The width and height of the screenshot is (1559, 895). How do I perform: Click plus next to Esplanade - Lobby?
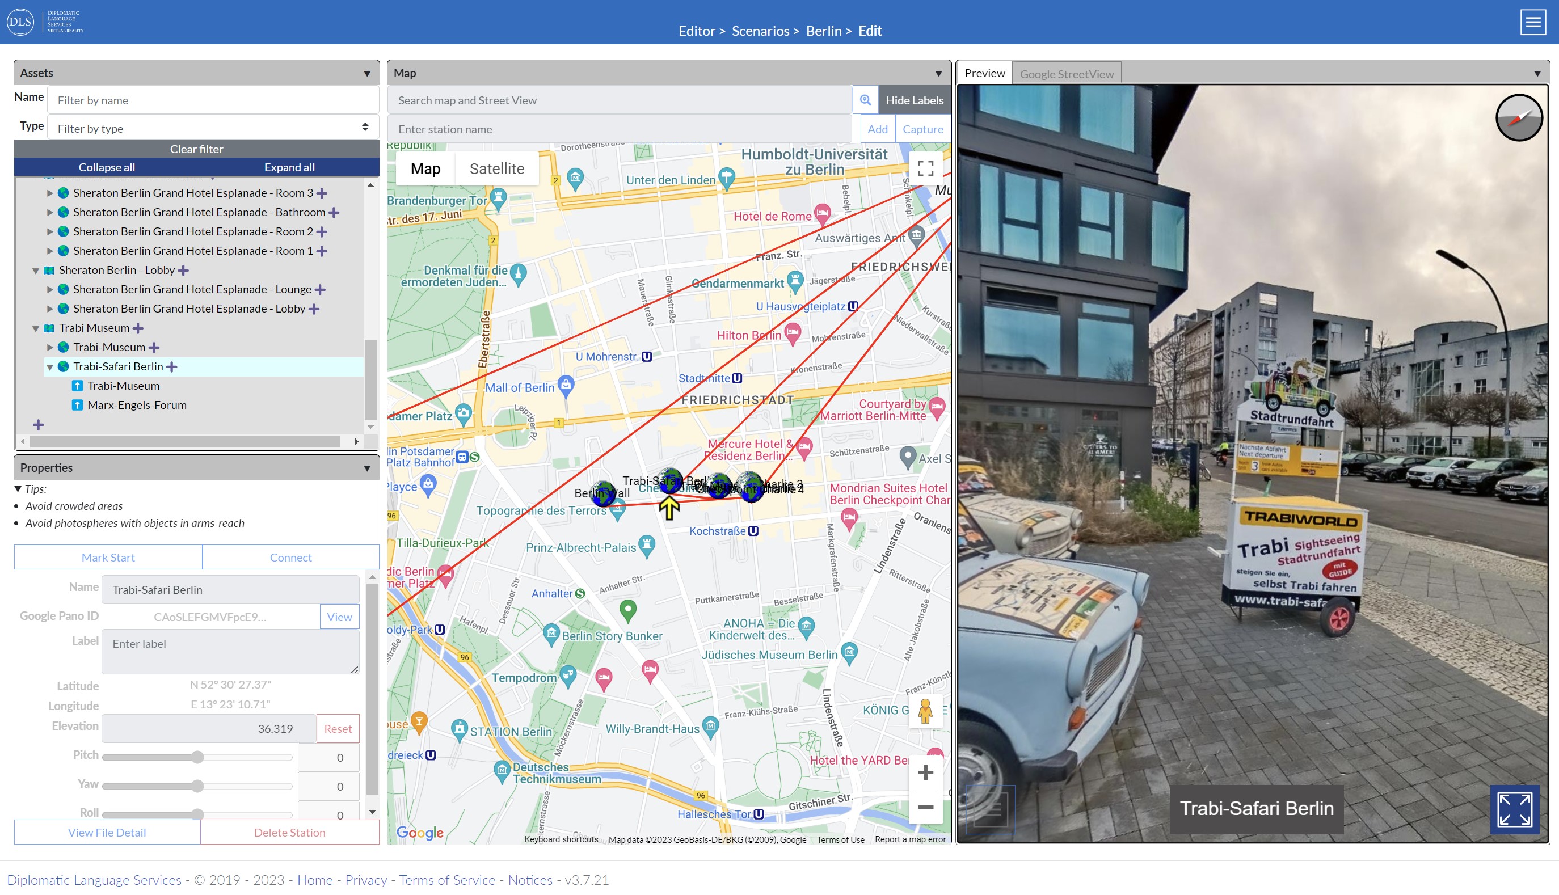[x=314, y=309]
